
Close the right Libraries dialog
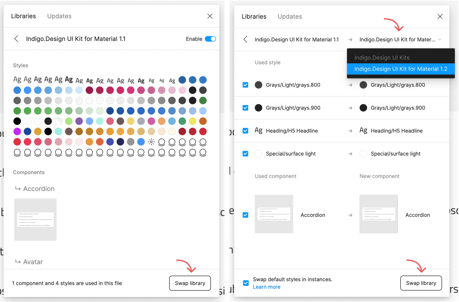pyautogui.click(x=440, y=17)
